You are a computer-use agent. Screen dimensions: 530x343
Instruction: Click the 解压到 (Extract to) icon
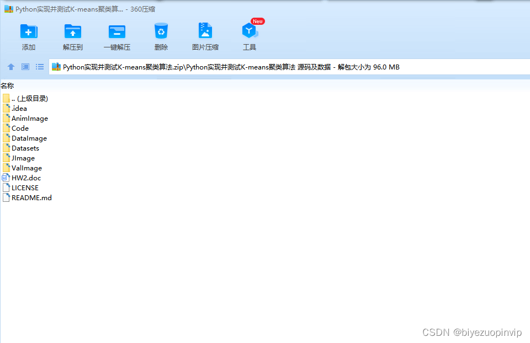click(x=73, y=32)
